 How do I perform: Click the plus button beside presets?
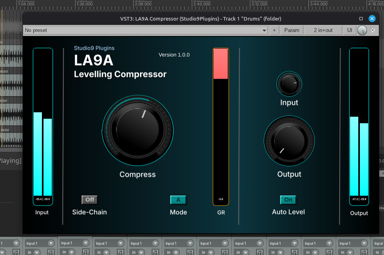click(274, 30)
